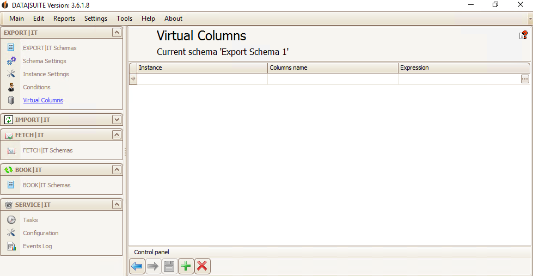Click the Conditions icon in the sidebar
The width and height of the screenshot is (533, 276).
tap(11, 87)
